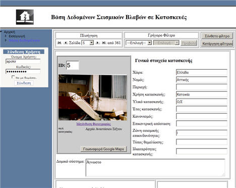
Task: Open Εισαγωγή in the sidebar menu
Action: pyautogui.click(x=17, y=36)
